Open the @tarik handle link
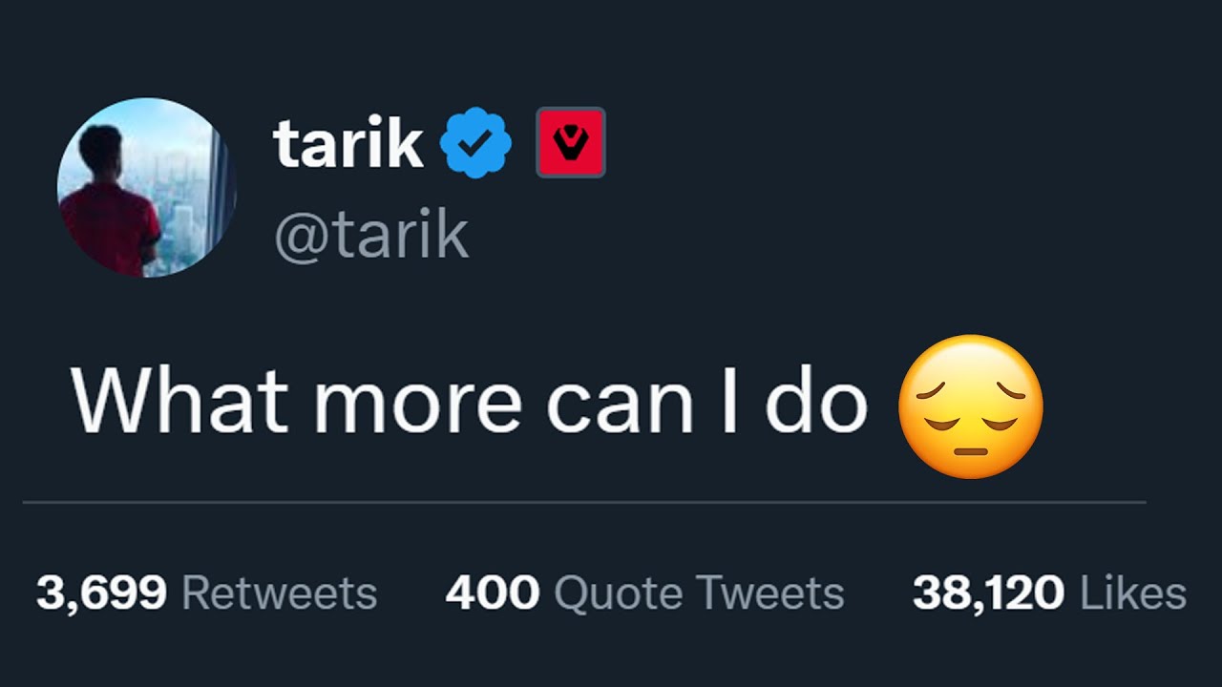Image resolution: width=1222 pixels, height=687 pixels. (371, 236)
